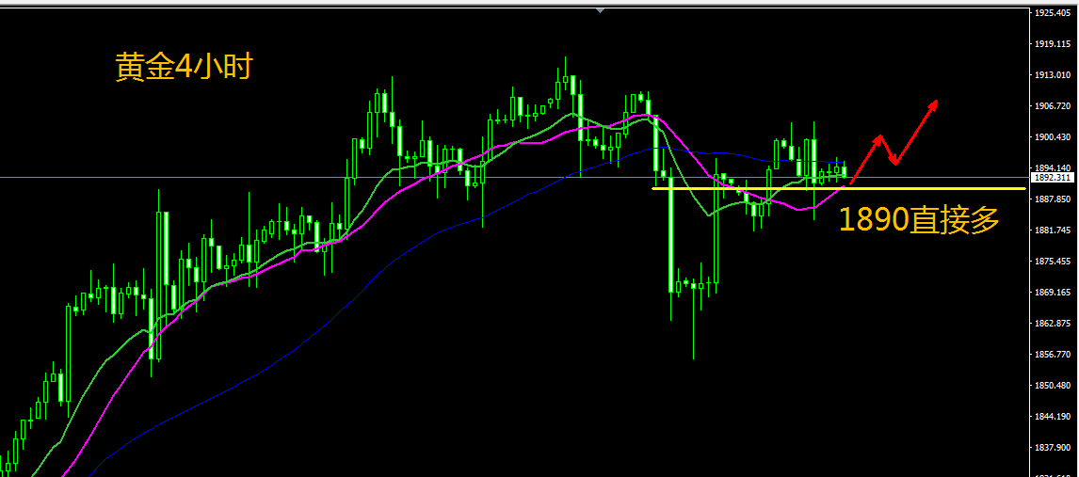This screenshot has height=477, width=1079.
Task: Click the chart shift triangle marker at top
Action: [x=601, y=10]
